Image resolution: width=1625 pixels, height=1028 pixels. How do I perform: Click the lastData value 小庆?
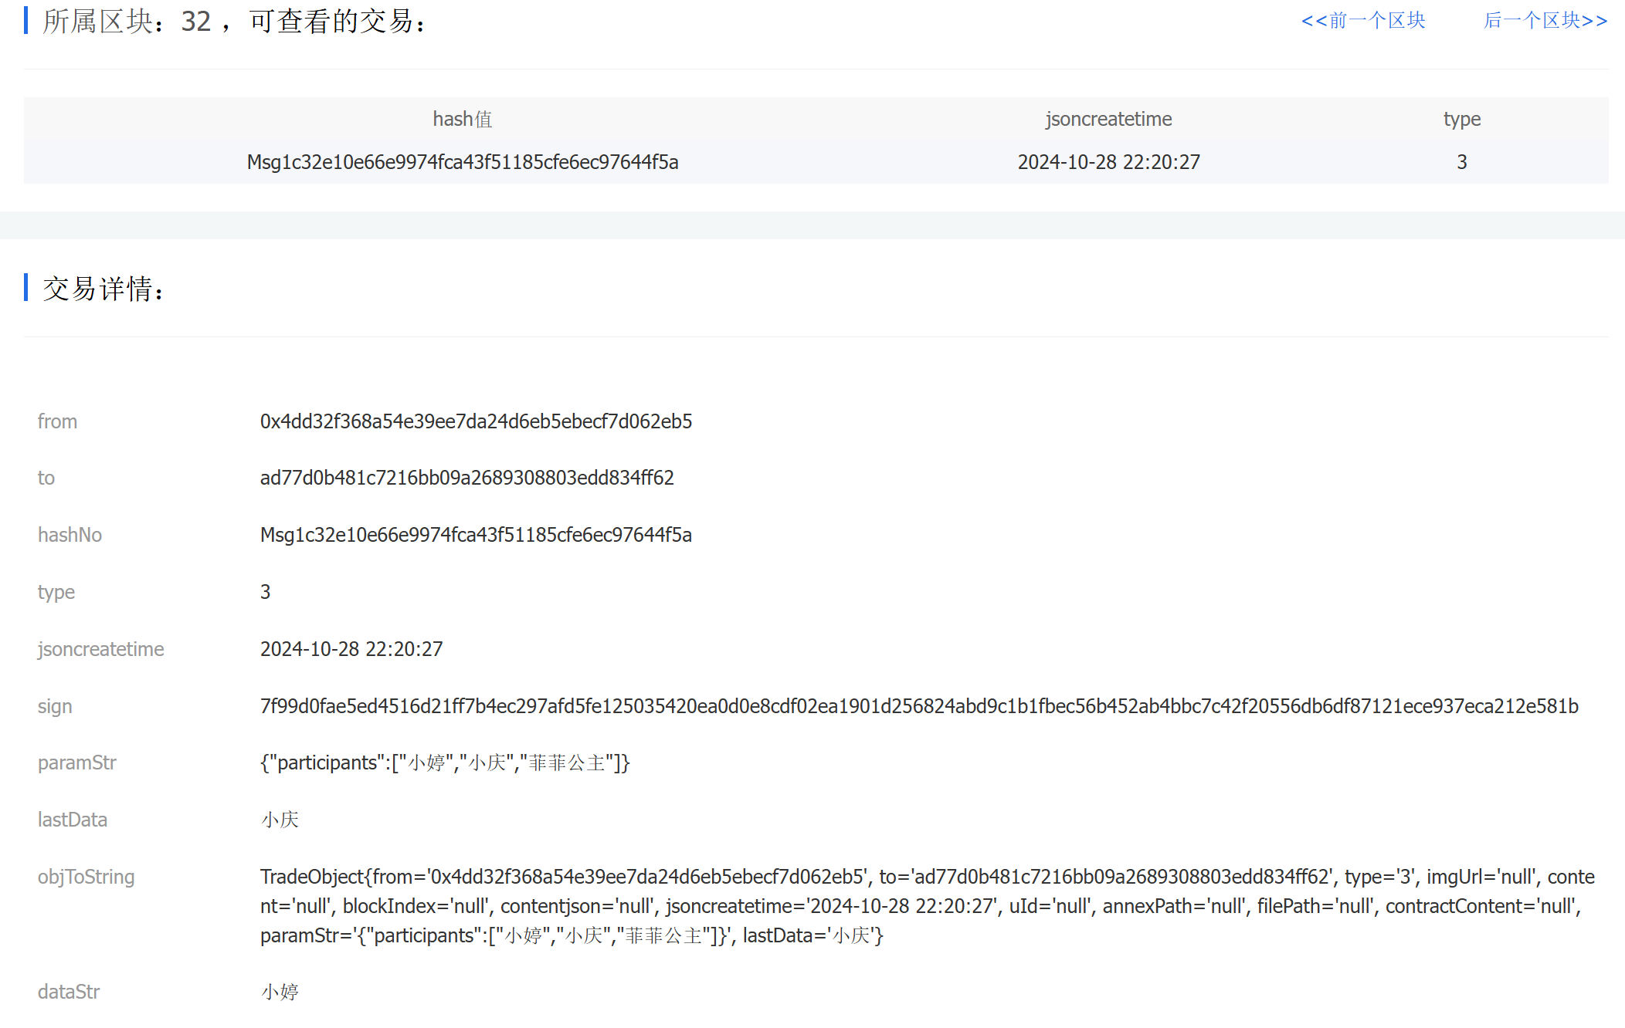280,820
